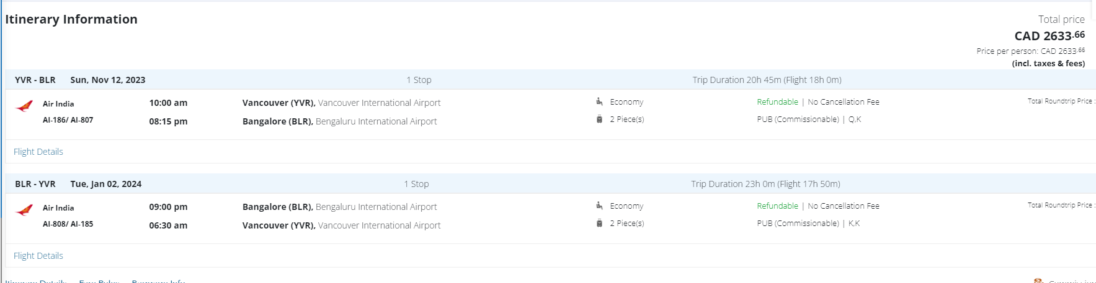
Task: Select the CAD 2633.66 total price
Action: pos(1049,36)
